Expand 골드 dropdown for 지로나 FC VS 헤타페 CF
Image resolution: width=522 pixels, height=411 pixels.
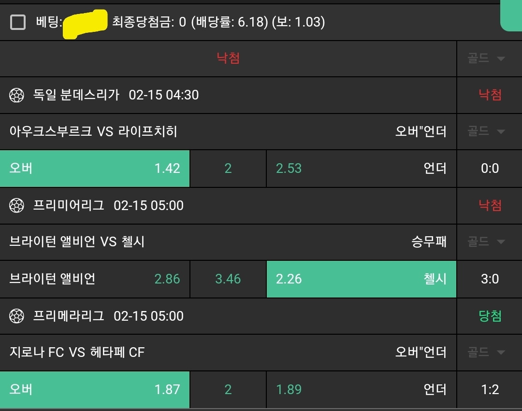486,353
